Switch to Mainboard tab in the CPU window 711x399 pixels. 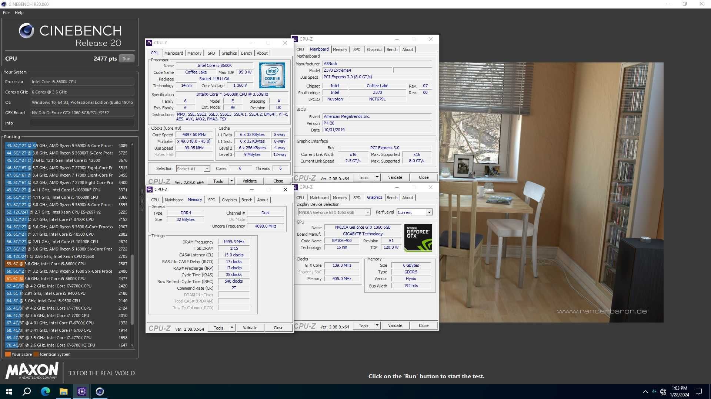[x=174, y=53]
